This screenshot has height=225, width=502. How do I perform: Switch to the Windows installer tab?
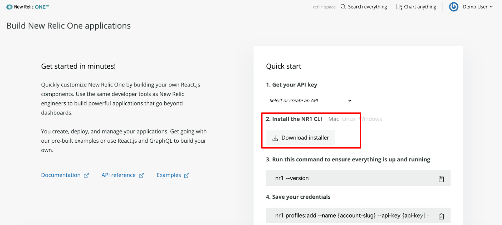[x=371, y=119]
